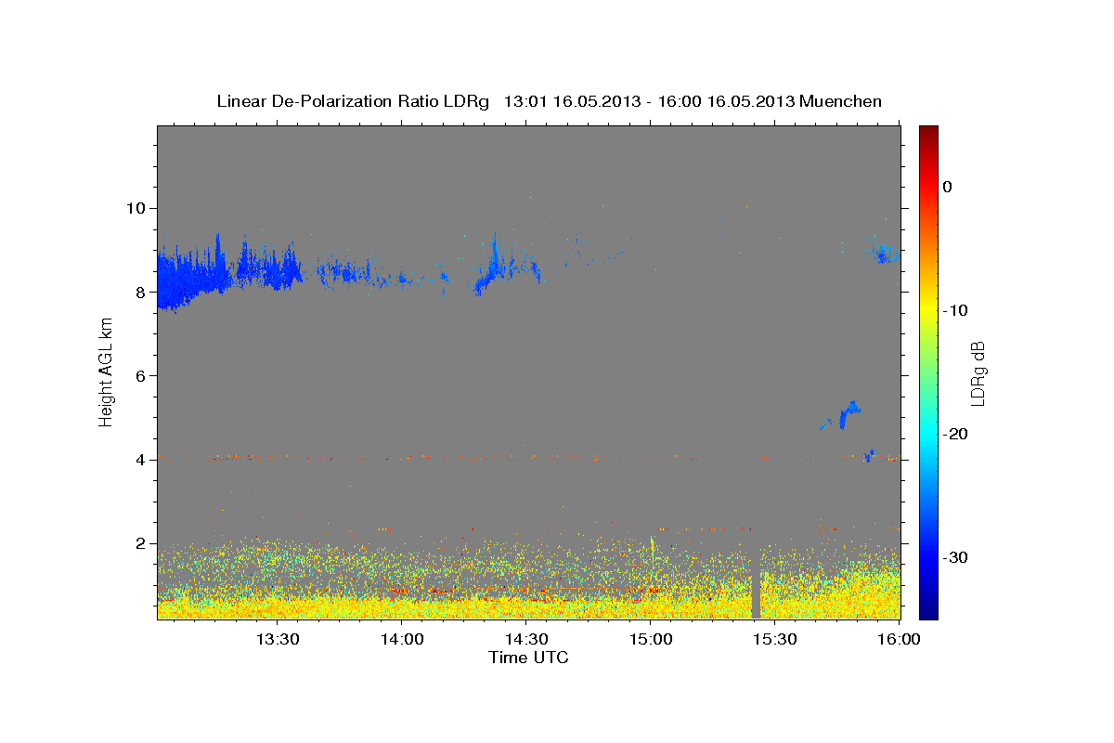Click the dark red top of the colorbar
The image size is (1114, 743).
pyautogui.click(x=928, y=135)
